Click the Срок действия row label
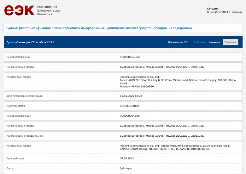The width and height of the screenshot is (246, 174). (x=15, y=158)
